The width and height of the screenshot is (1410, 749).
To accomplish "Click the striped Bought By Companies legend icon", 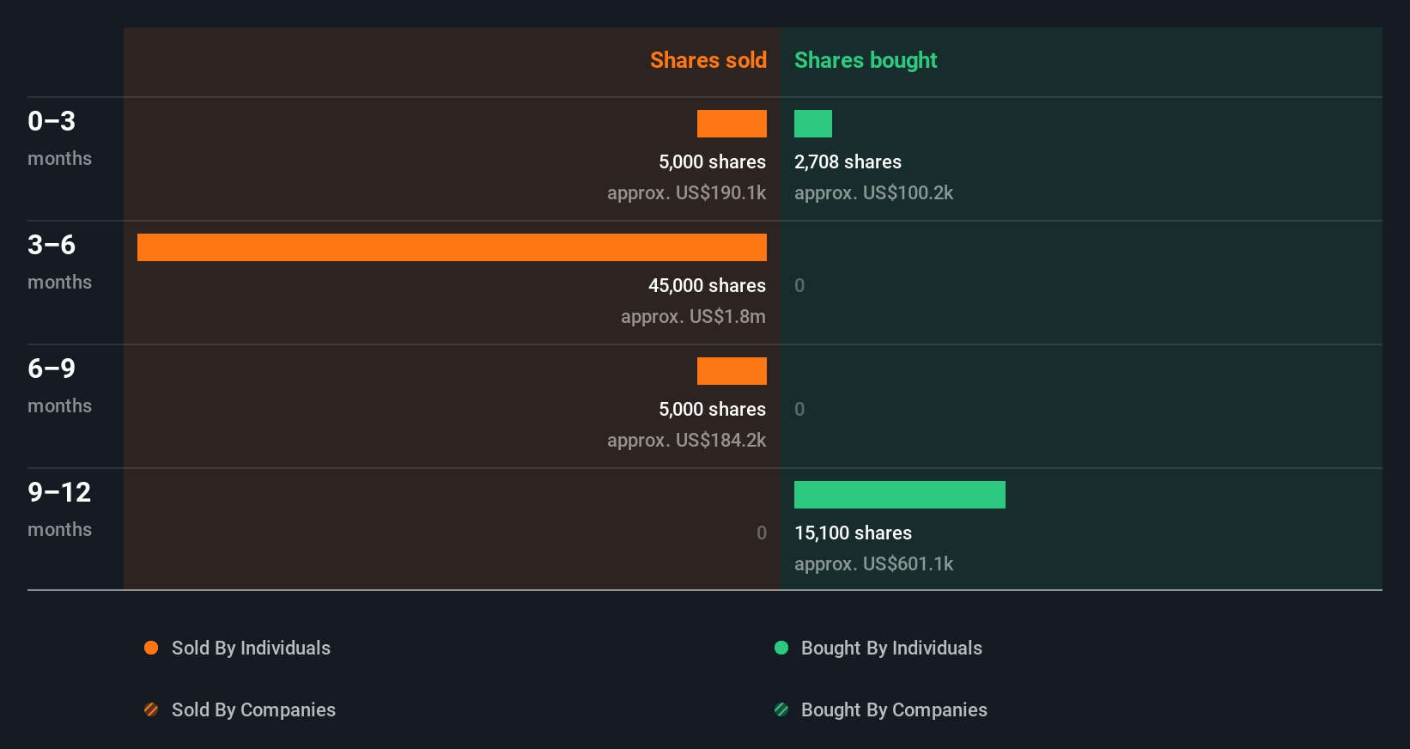I will point(781,709).
